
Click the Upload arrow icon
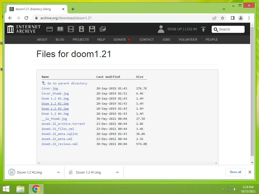(203, 29)
